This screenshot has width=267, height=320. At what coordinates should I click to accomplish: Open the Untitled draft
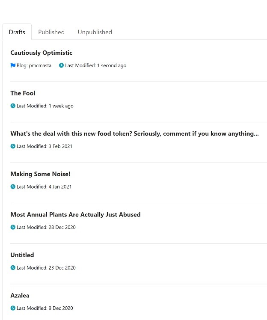22,255
